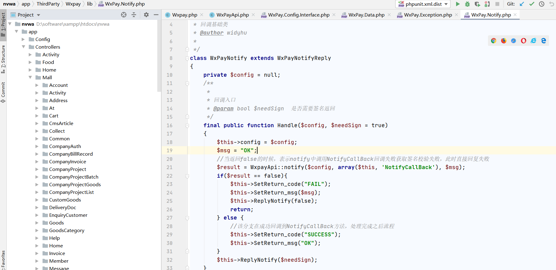The image size is (556, 270).
Task: Close the WxPayApi.php tab
Action: click(x=253, y=15)
